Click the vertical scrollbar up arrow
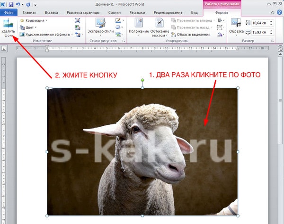Image resolution: width=284 pixels, height=224 pixels. pyautogui.click(x=280, y=54)
